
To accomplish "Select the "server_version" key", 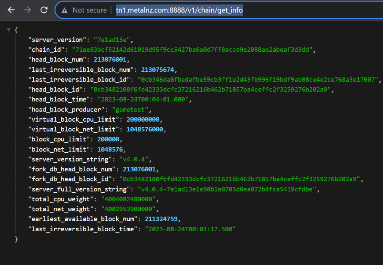I will pos(57,40).
